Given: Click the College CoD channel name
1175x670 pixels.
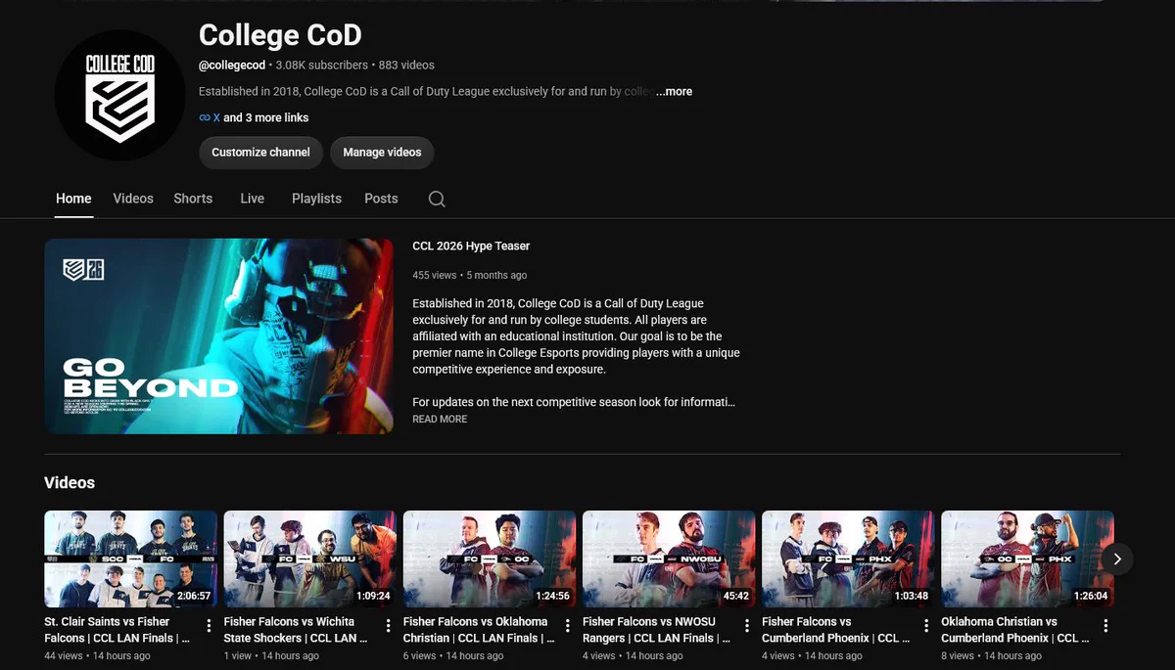Looking at the screenshot, I should [x=280, y=35].
